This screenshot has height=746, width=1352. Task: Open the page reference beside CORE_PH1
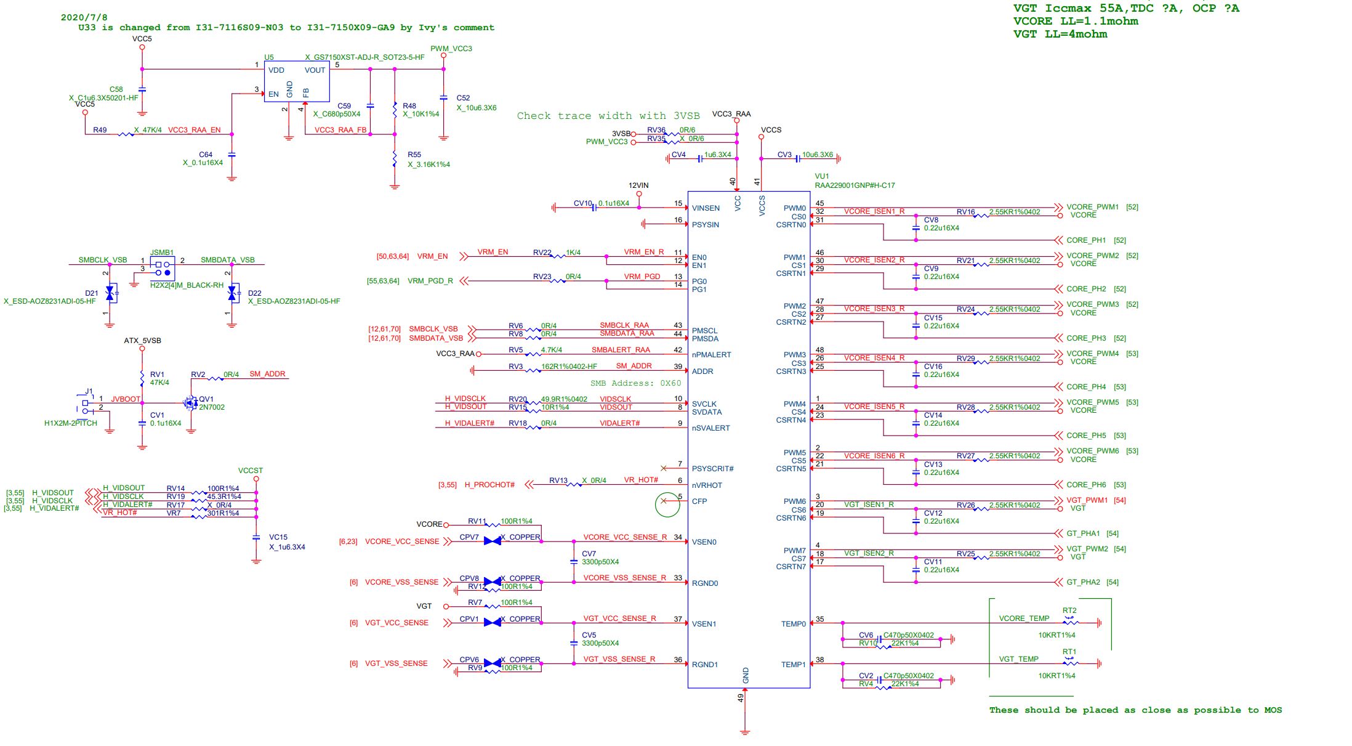point(1120,240)
